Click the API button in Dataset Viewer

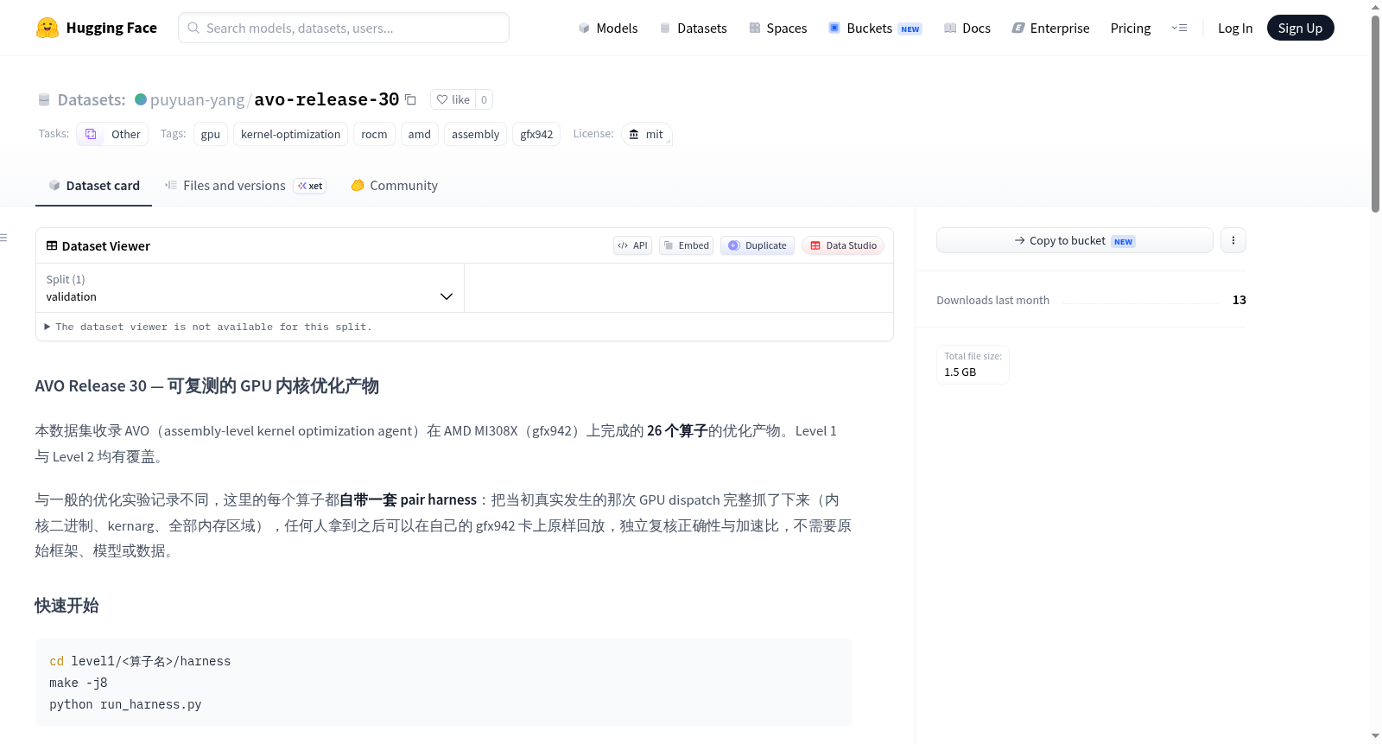click(632, 245)
